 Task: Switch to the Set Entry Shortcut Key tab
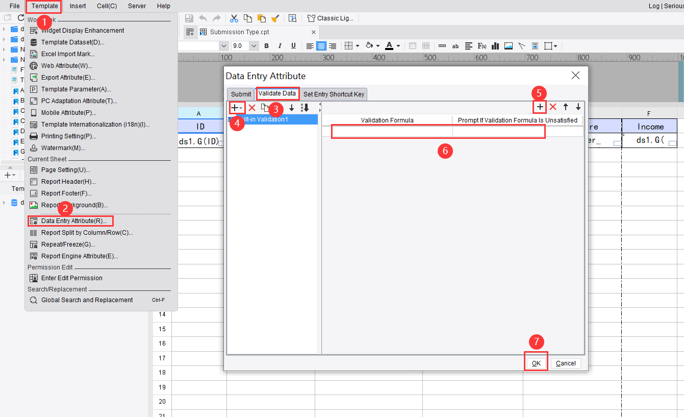coord(334,94)
